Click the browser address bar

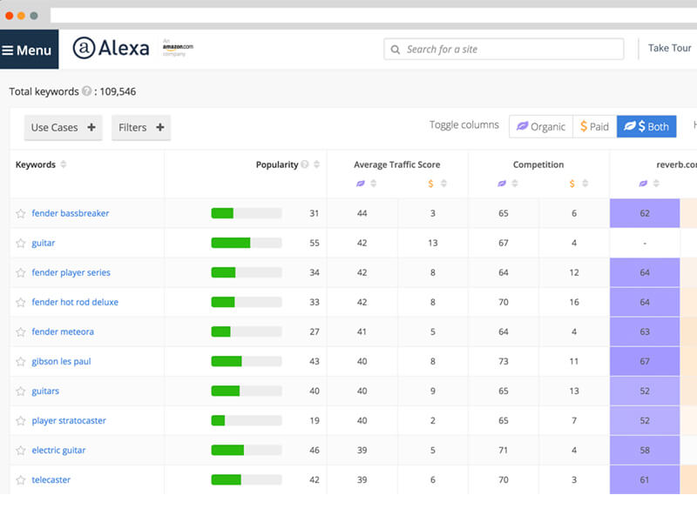pos(374,15)
